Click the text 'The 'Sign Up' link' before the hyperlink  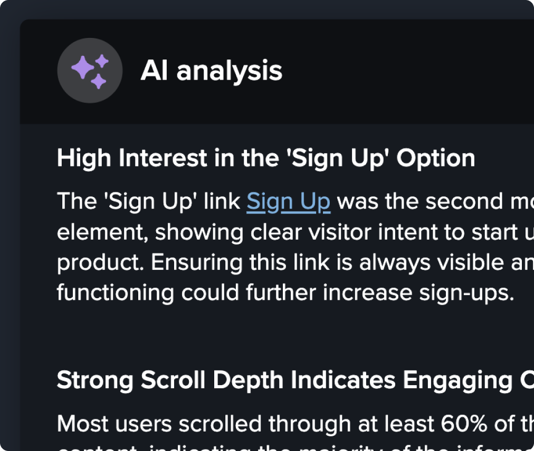click(x=148, y=202)
